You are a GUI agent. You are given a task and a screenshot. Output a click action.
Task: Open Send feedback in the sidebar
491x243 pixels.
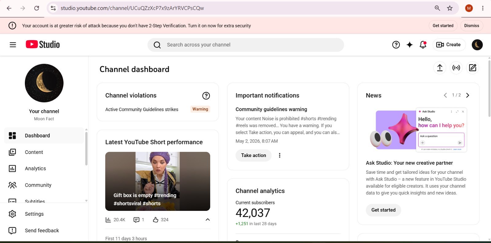coord(44,230)
